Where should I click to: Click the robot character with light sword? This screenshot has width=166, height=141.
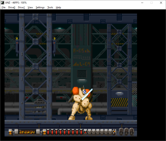(81, 103)
